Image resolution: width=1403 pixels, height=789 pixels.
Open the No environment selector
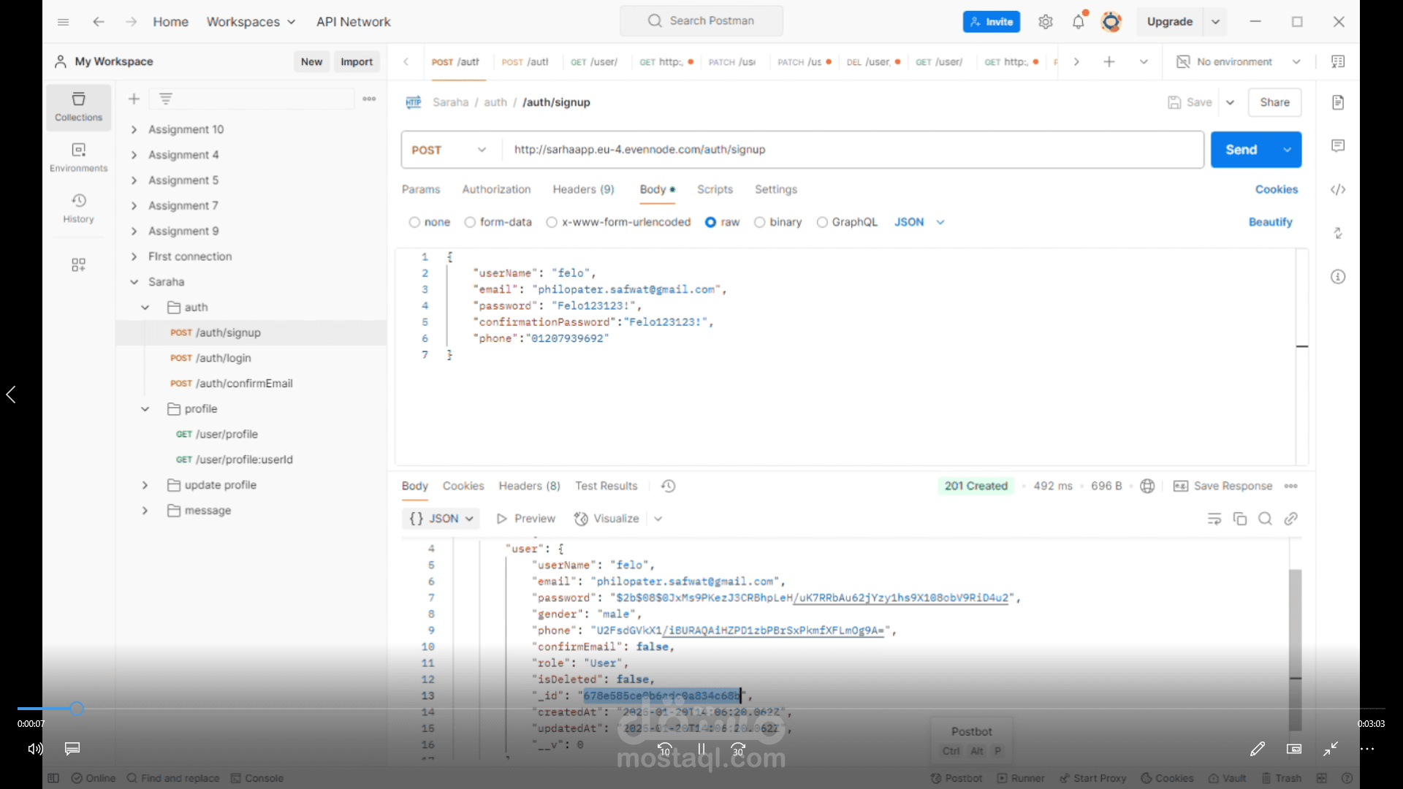click(x=1239, y=62)
